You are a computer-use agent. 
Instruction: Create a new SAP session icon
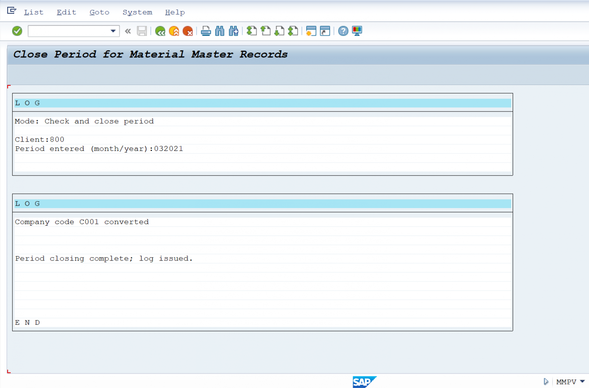312,31
